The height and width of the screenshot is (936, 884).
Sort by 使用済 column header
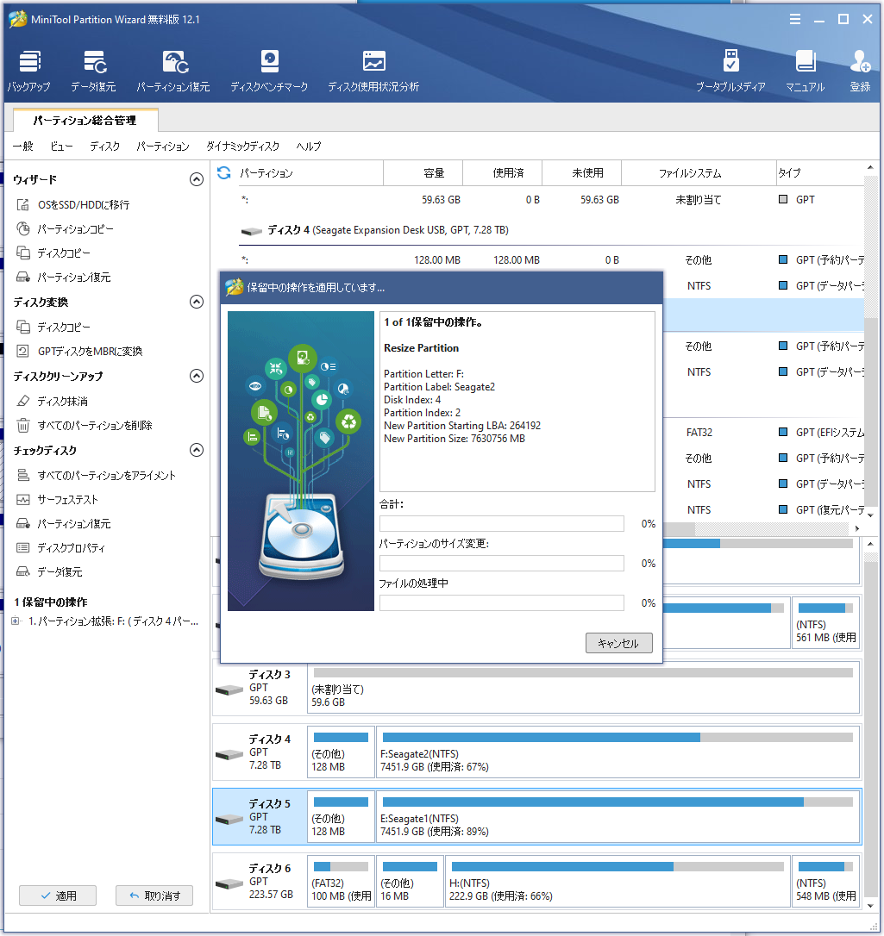502,173
